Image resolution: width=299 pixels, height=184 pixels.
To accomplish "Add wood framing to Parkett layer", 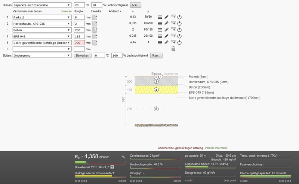I will click(x=95, y=17).
